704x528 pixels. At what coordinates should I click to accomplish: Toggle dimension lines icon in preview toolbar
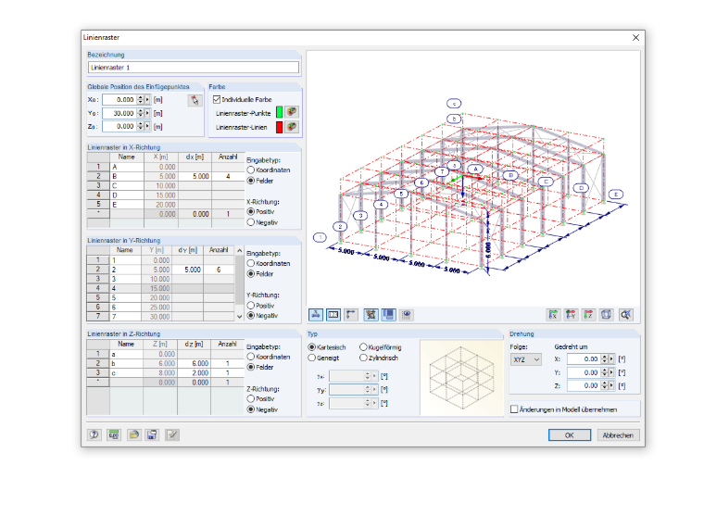coord(351,315)
